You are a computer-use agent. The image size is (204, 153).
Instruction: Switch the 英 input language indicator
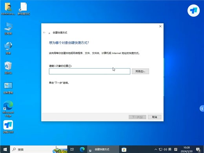170,149
